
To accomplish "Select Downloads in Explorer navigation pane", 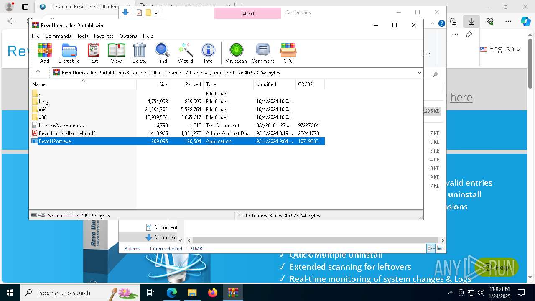I will (161, 237).
